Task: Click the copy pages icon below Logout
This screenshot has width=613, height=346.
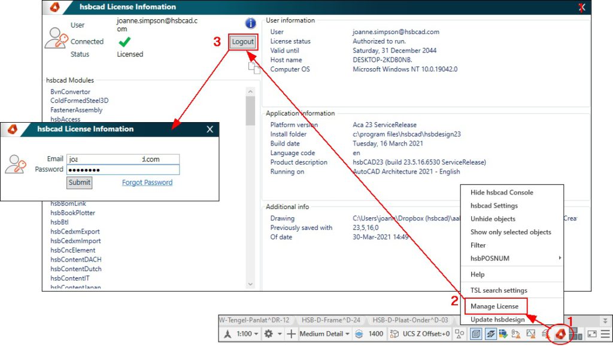Action: click(254, 68)
